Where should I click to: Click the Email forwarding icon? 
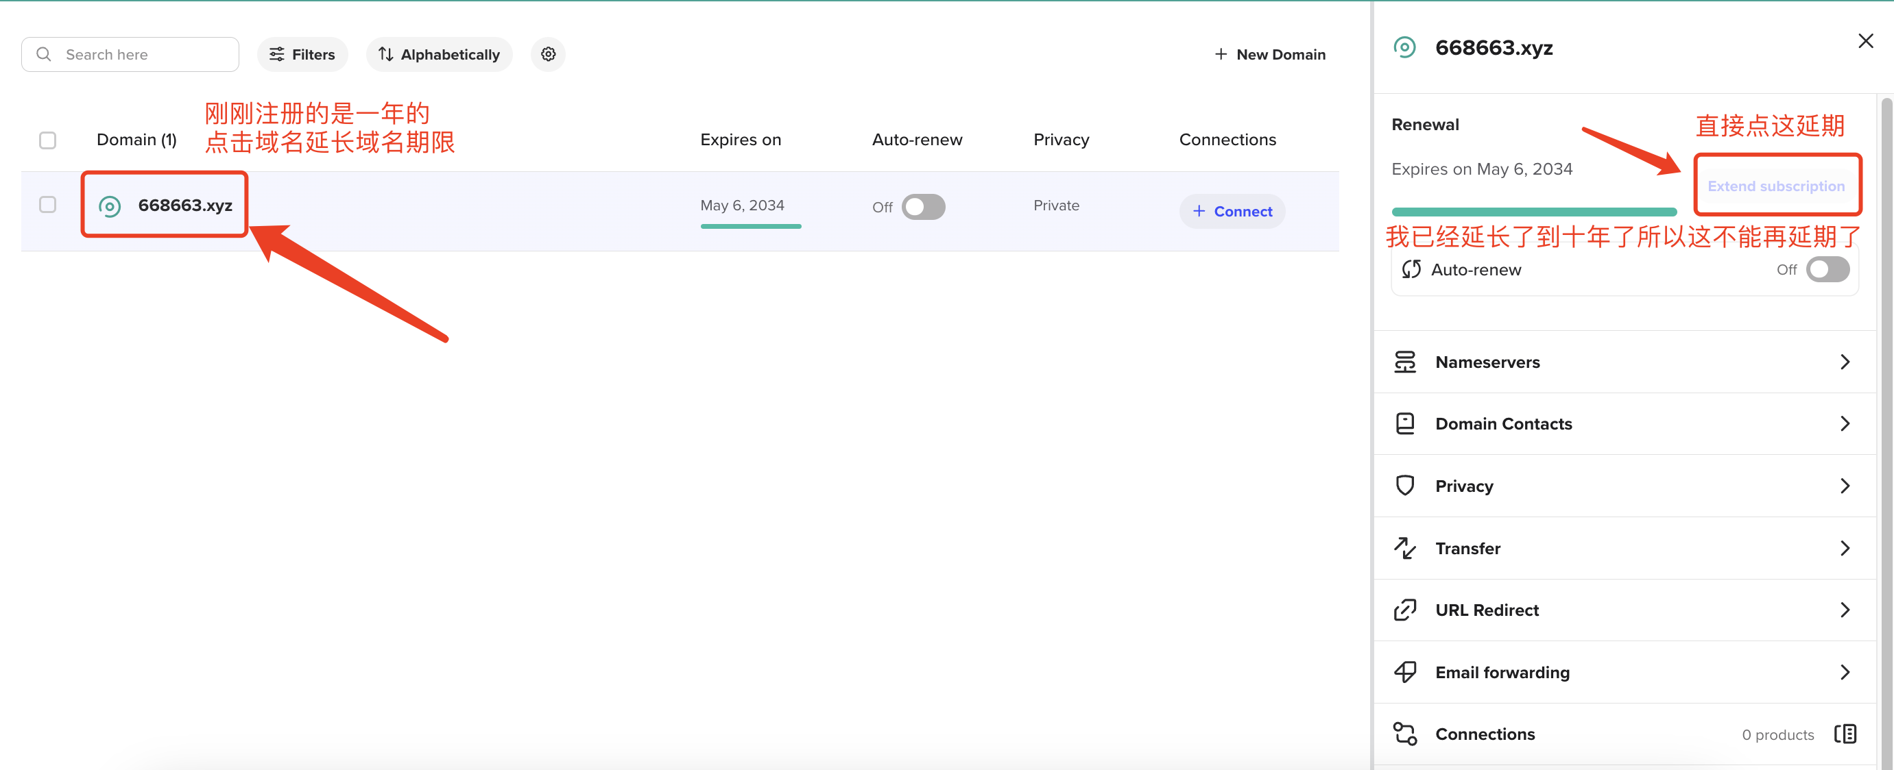[x=1404, y=672]
